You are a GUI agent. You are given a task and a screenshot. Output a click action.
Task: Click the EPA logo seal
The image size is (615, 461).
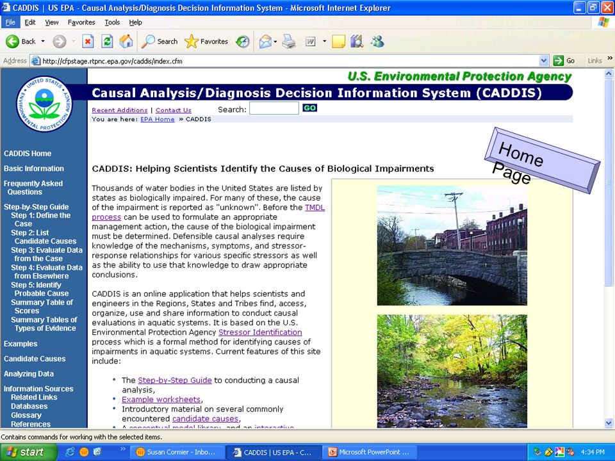coord(44,104)
